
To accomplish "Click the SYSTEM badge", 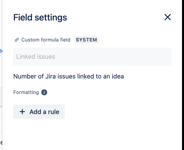I will point(86,40).
